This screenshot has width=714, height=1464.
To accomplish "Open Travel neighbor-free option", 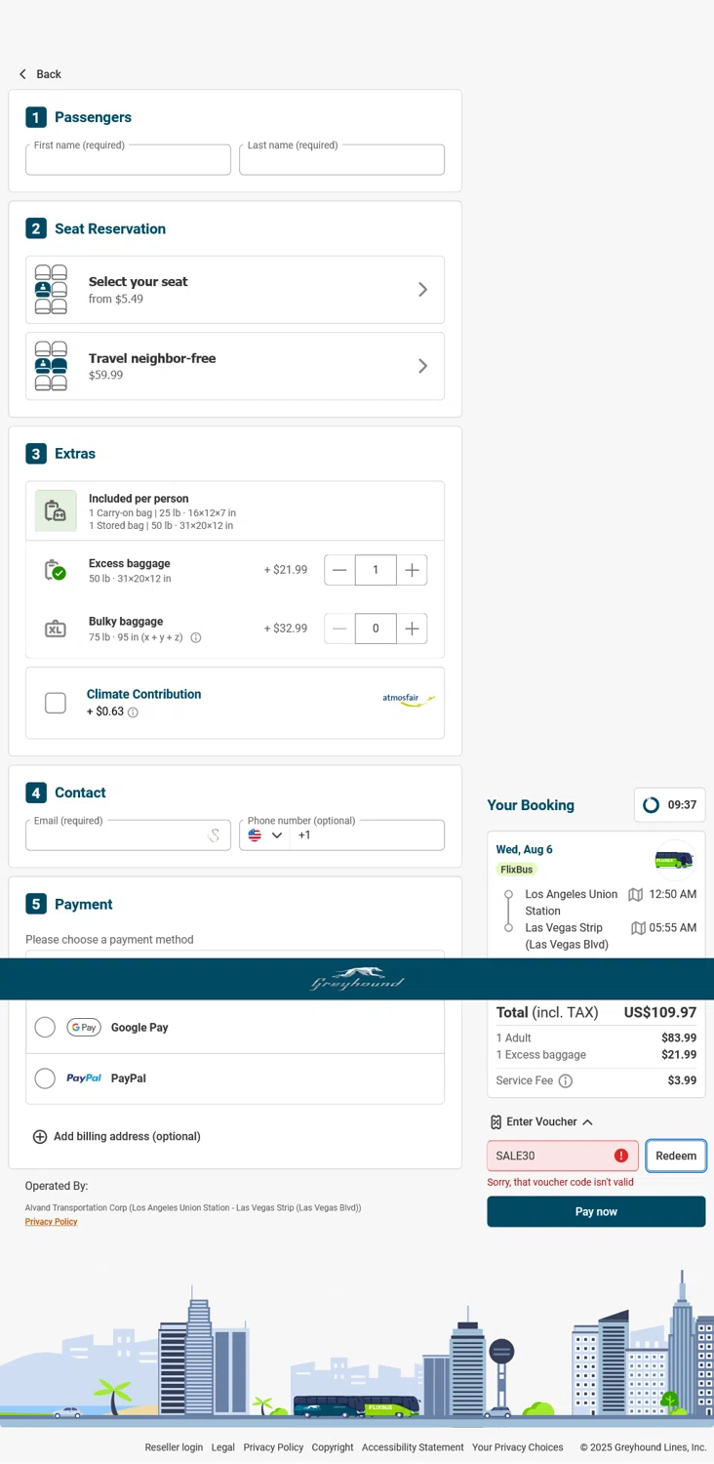I will [235, 366].
